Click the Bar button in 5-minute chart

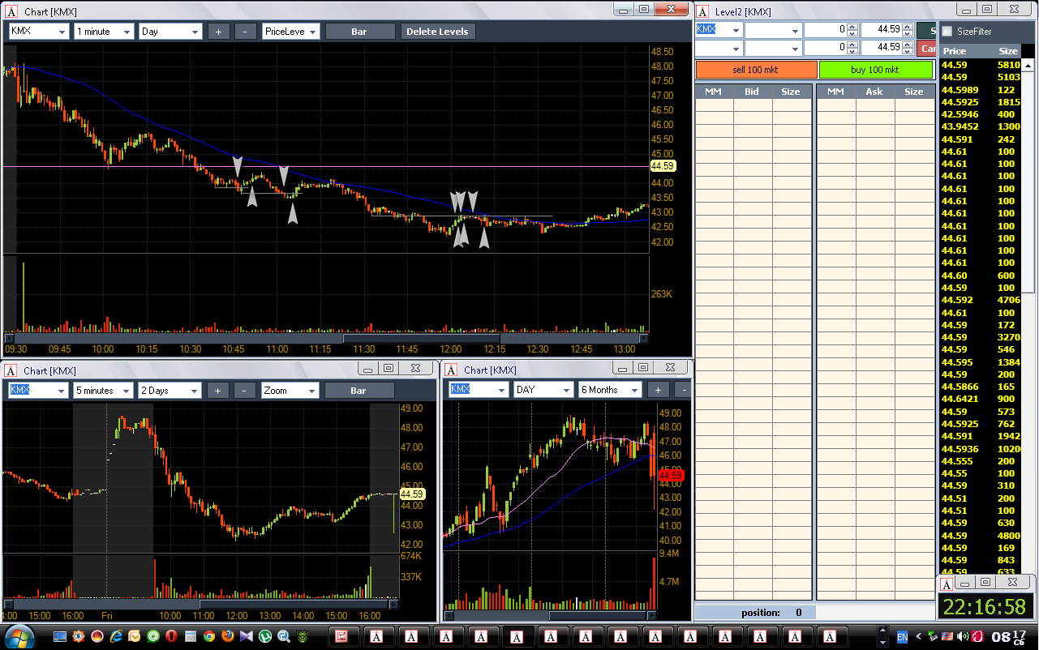click(358, 391)
